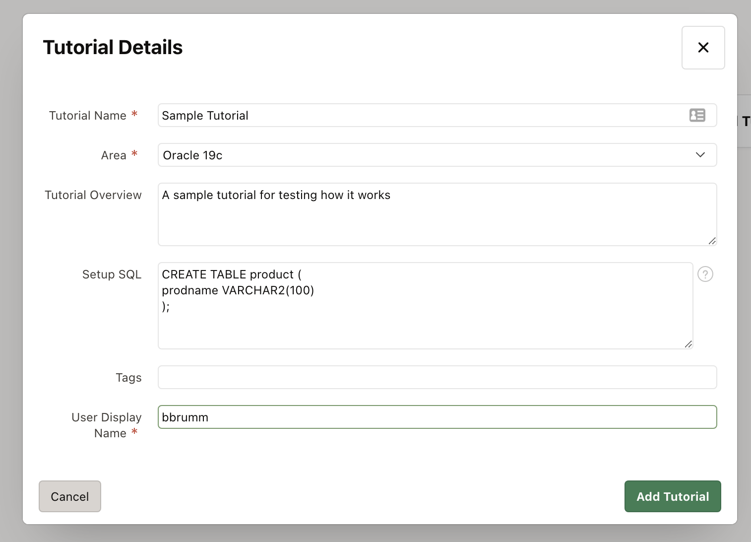This screenshot has height=542, width=751.
Task: Click the Tutorial Name label
Action: 88,116
